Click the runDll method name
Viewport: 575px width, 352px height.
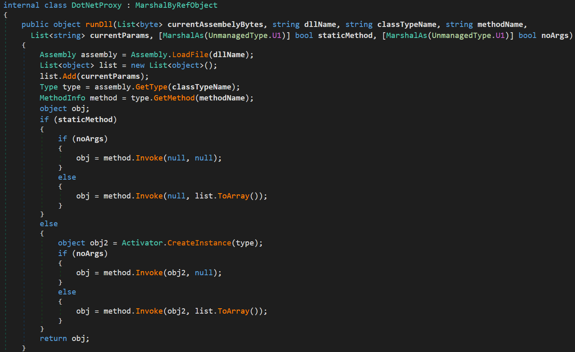[x=99, y=25]
